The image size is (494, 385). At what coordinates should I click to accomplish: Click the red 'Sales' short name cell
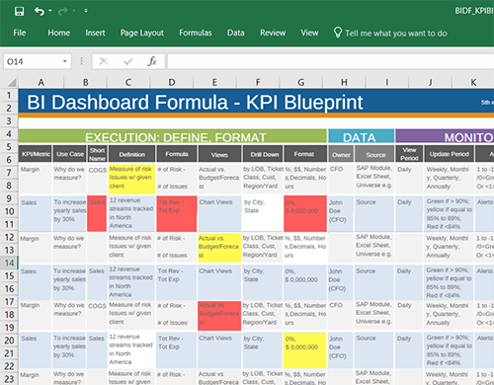97,213
